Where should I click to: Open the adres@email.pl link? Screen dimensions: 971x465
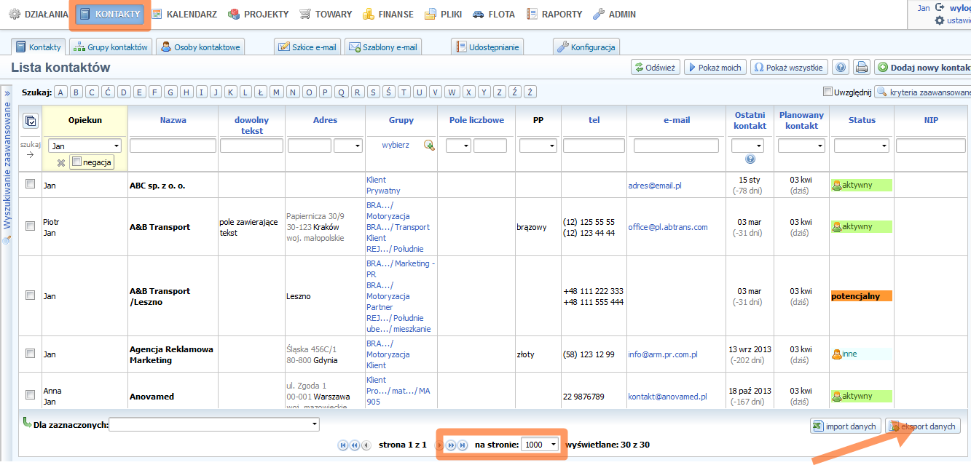click(654, 186)
